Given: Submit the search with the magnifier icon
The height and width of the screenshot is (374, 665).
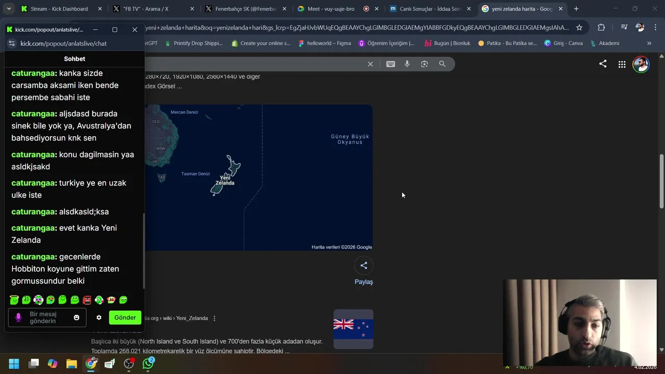Looking at the screenshot, I should click(442, 64).
